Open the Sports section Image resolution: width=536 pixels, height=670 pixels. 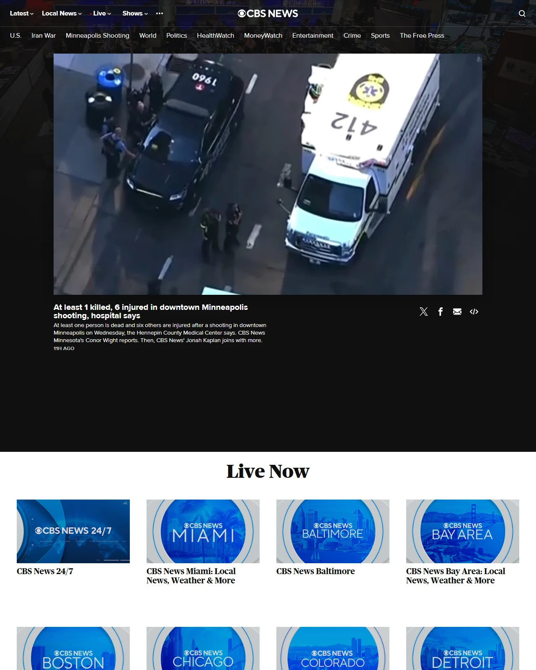380,36
